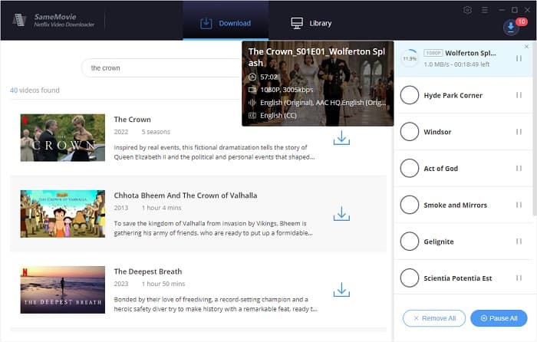Viewport: 537px width, 342px height.
Task: Download Chhota Bheem And The Crown of Valhalla
Action: click(x=341, y=214)
